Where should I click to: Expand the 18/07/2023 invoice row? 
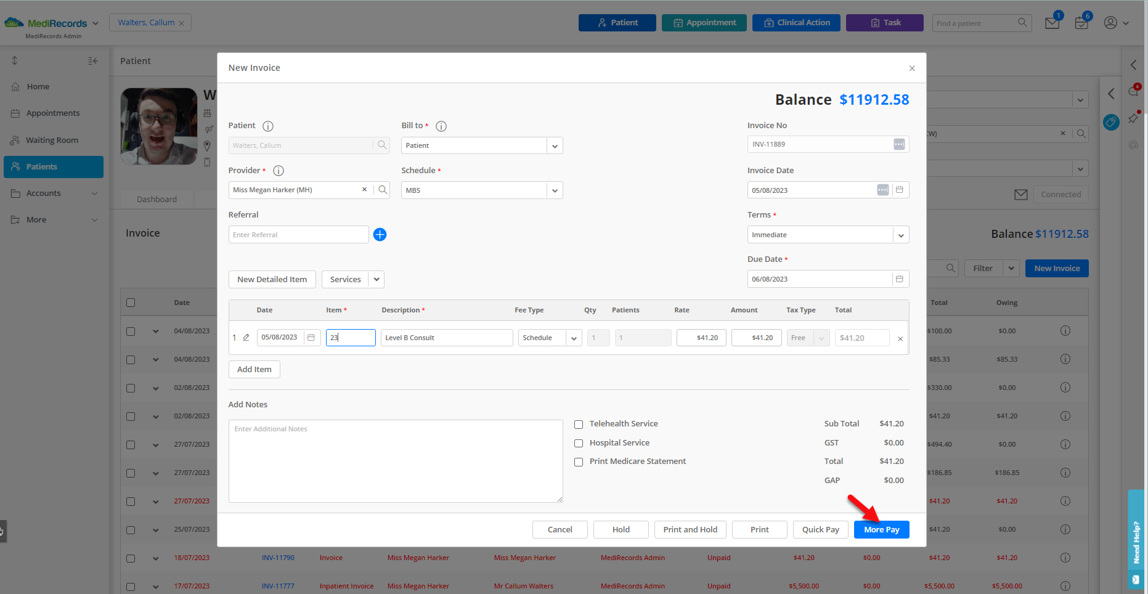[156, 558]
